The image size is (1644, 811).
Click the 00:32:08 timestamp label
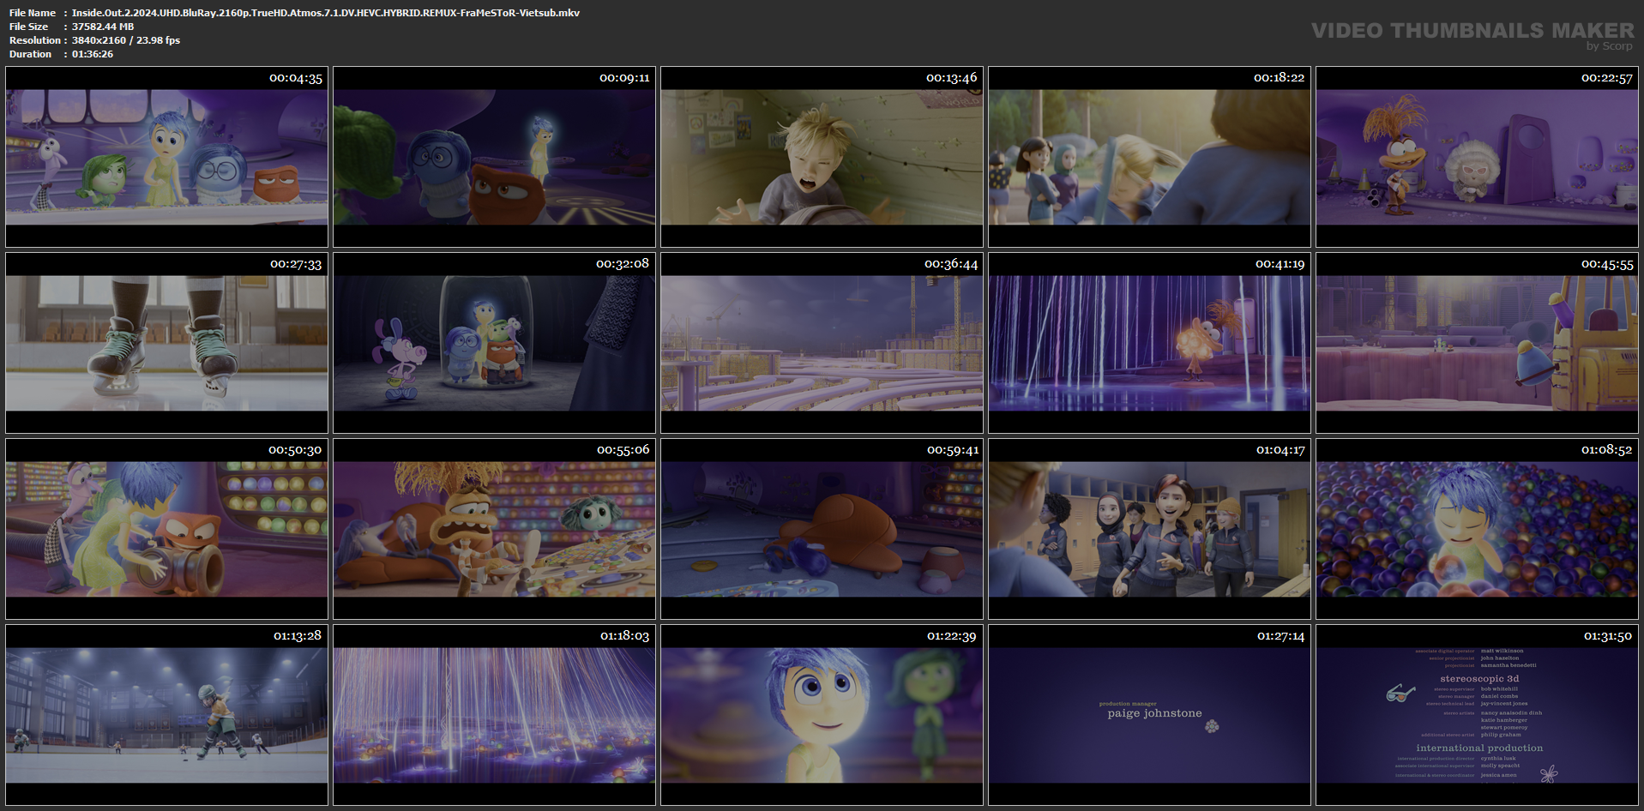623,264
